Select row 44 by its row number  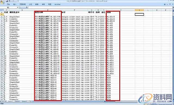(2, 100)
